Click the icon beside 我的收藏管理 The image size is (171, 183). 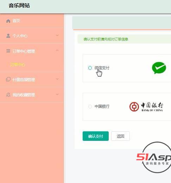click(8, 94)
